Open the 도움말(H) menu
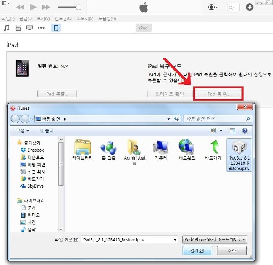273x265 pixels. (107, 18)
